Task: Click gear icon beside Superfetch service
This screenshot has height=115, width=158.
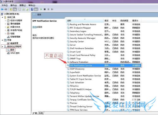Action: (68, 72)
